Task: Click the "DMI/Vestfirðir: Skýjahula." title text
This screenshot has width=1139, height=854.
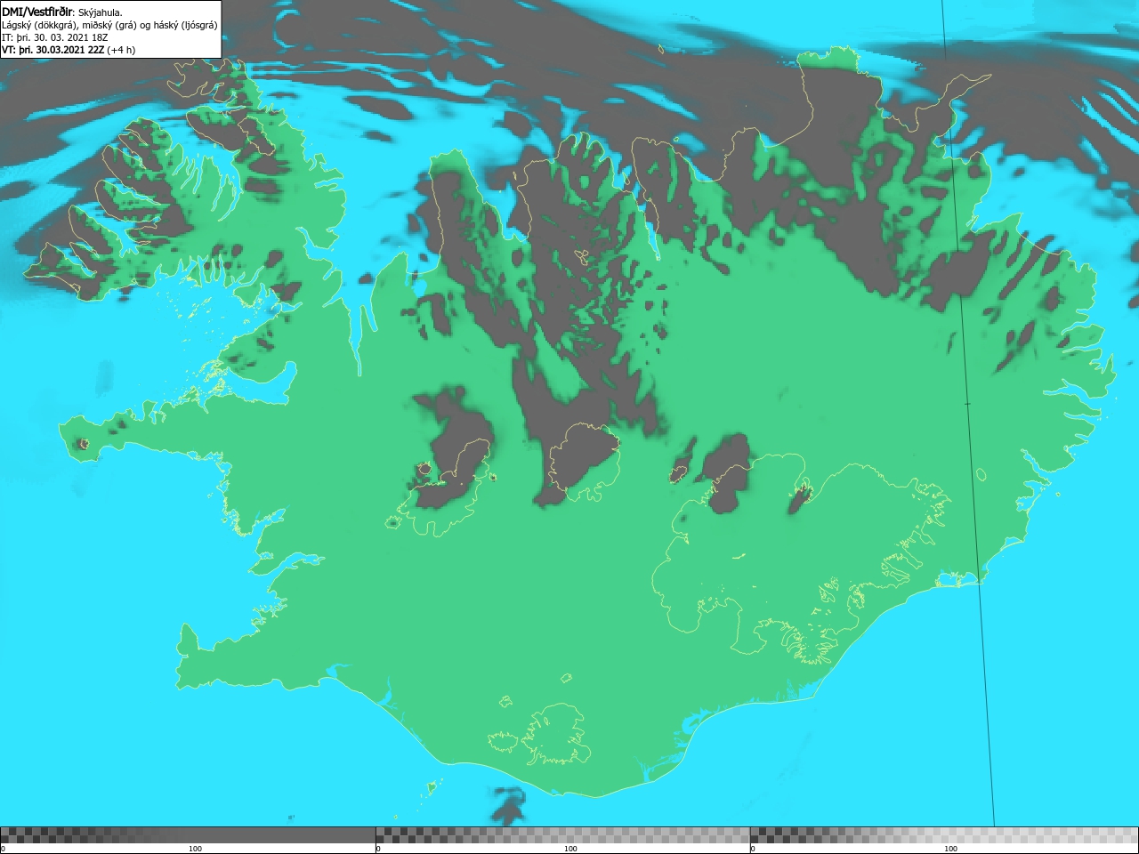Action: (x=62, y=12)
